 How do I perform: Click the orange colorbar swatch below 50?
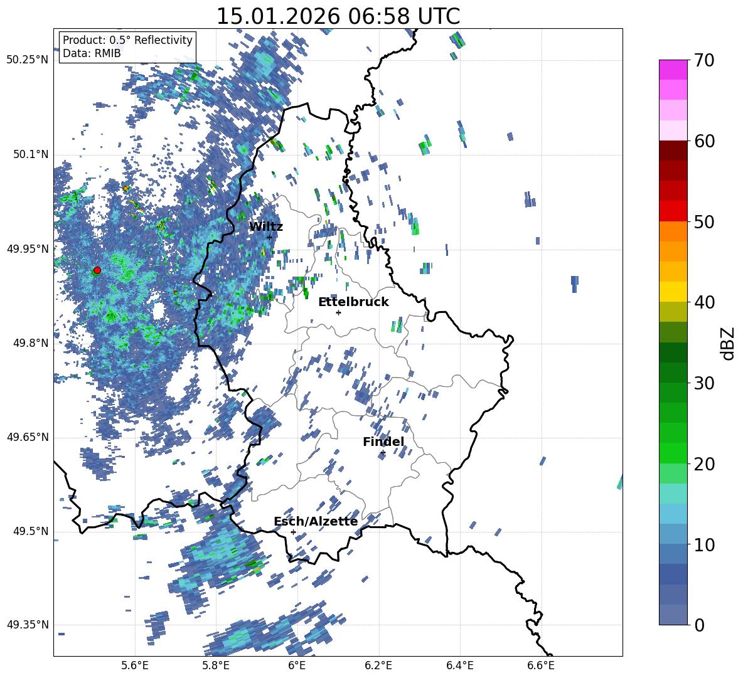pos(673,231)
